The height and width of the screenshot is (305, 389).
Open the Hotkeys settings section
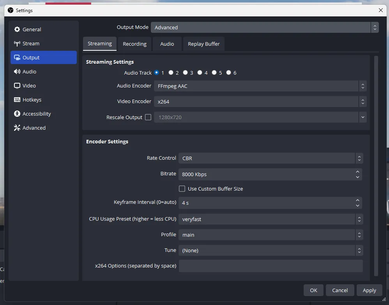coord(17,100)
